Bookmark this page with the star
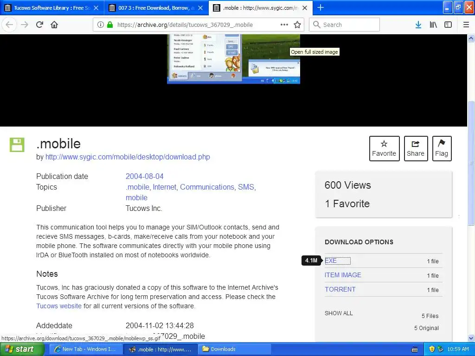 [297, 25]
